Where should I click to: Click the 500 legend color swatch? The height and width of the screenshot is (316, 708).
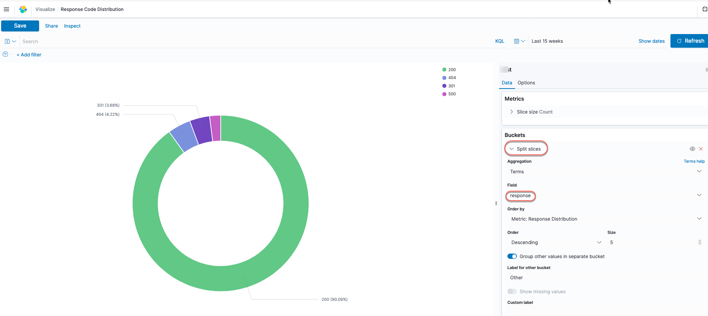pos(444,94)
